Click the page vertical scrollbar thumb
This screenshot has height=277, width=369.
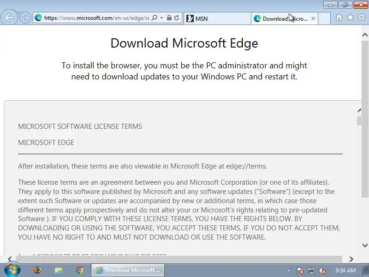[x=365, y=119]
